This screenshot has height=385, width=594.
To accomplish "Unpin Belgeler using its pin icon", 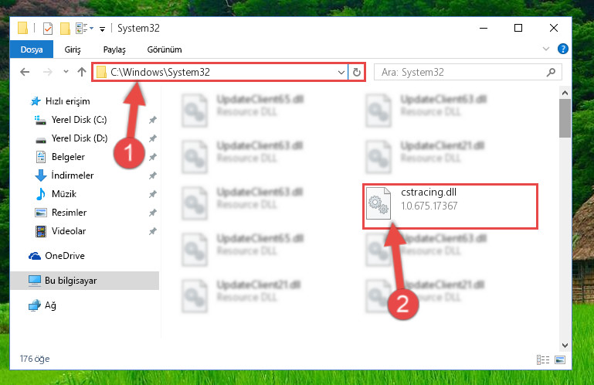I will pos(153,157).
